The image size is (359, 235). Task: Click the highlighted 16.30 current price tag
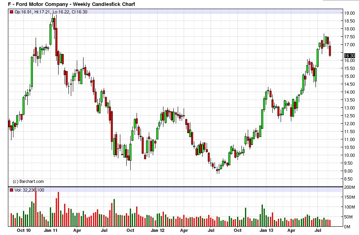pyautogui.click(x=350, y=56)
